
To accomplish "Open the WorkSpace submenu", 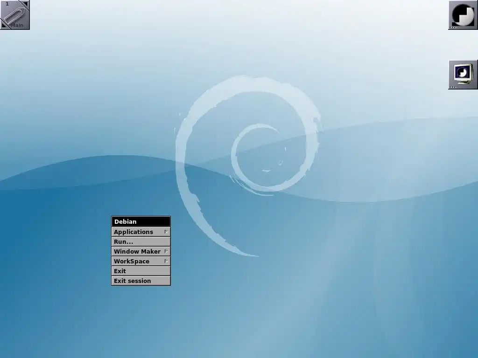I will click(141, 261).
